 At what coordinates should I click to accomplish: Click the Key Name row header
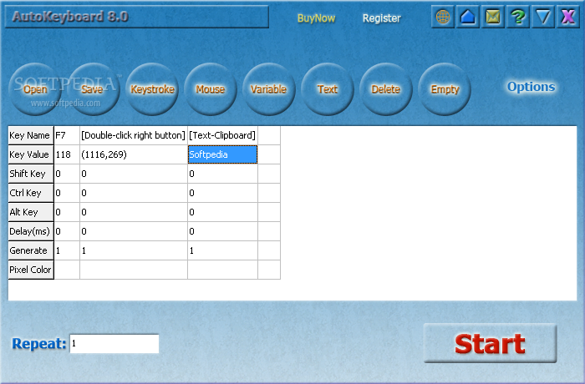pos(31,135)
